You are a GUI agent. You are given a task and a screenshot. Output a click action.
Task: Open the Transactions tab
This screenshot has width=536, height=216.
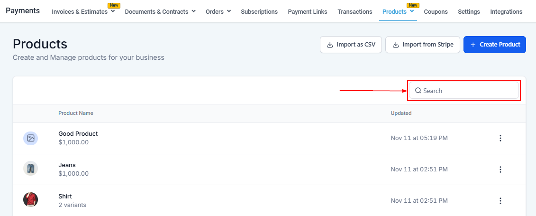click(354, 11)
